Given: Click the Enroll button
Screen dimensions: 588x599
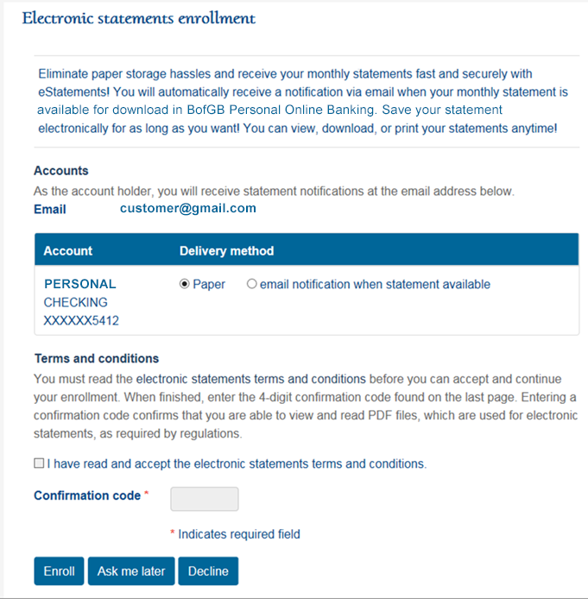Looking at the screenshot, I should click(x=59, y=571).
